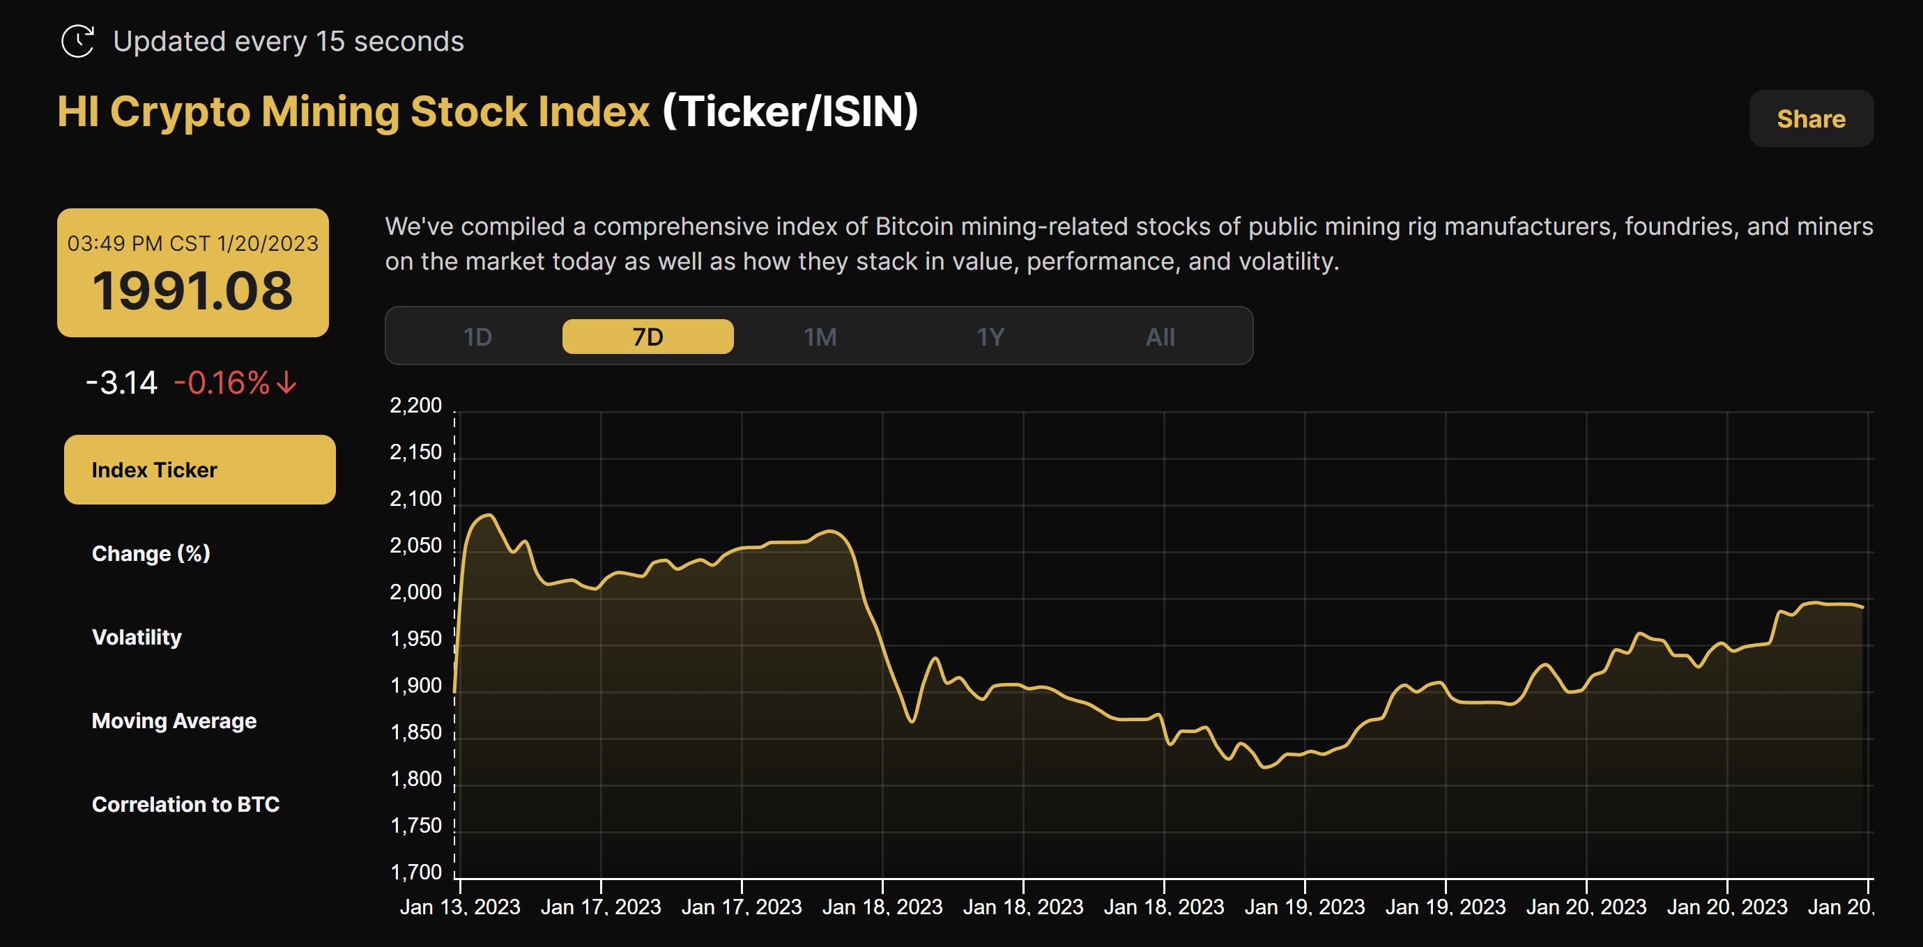The image size is (1923, 947).
Task: Click the refresh clock icon
Action: [77, 41]
